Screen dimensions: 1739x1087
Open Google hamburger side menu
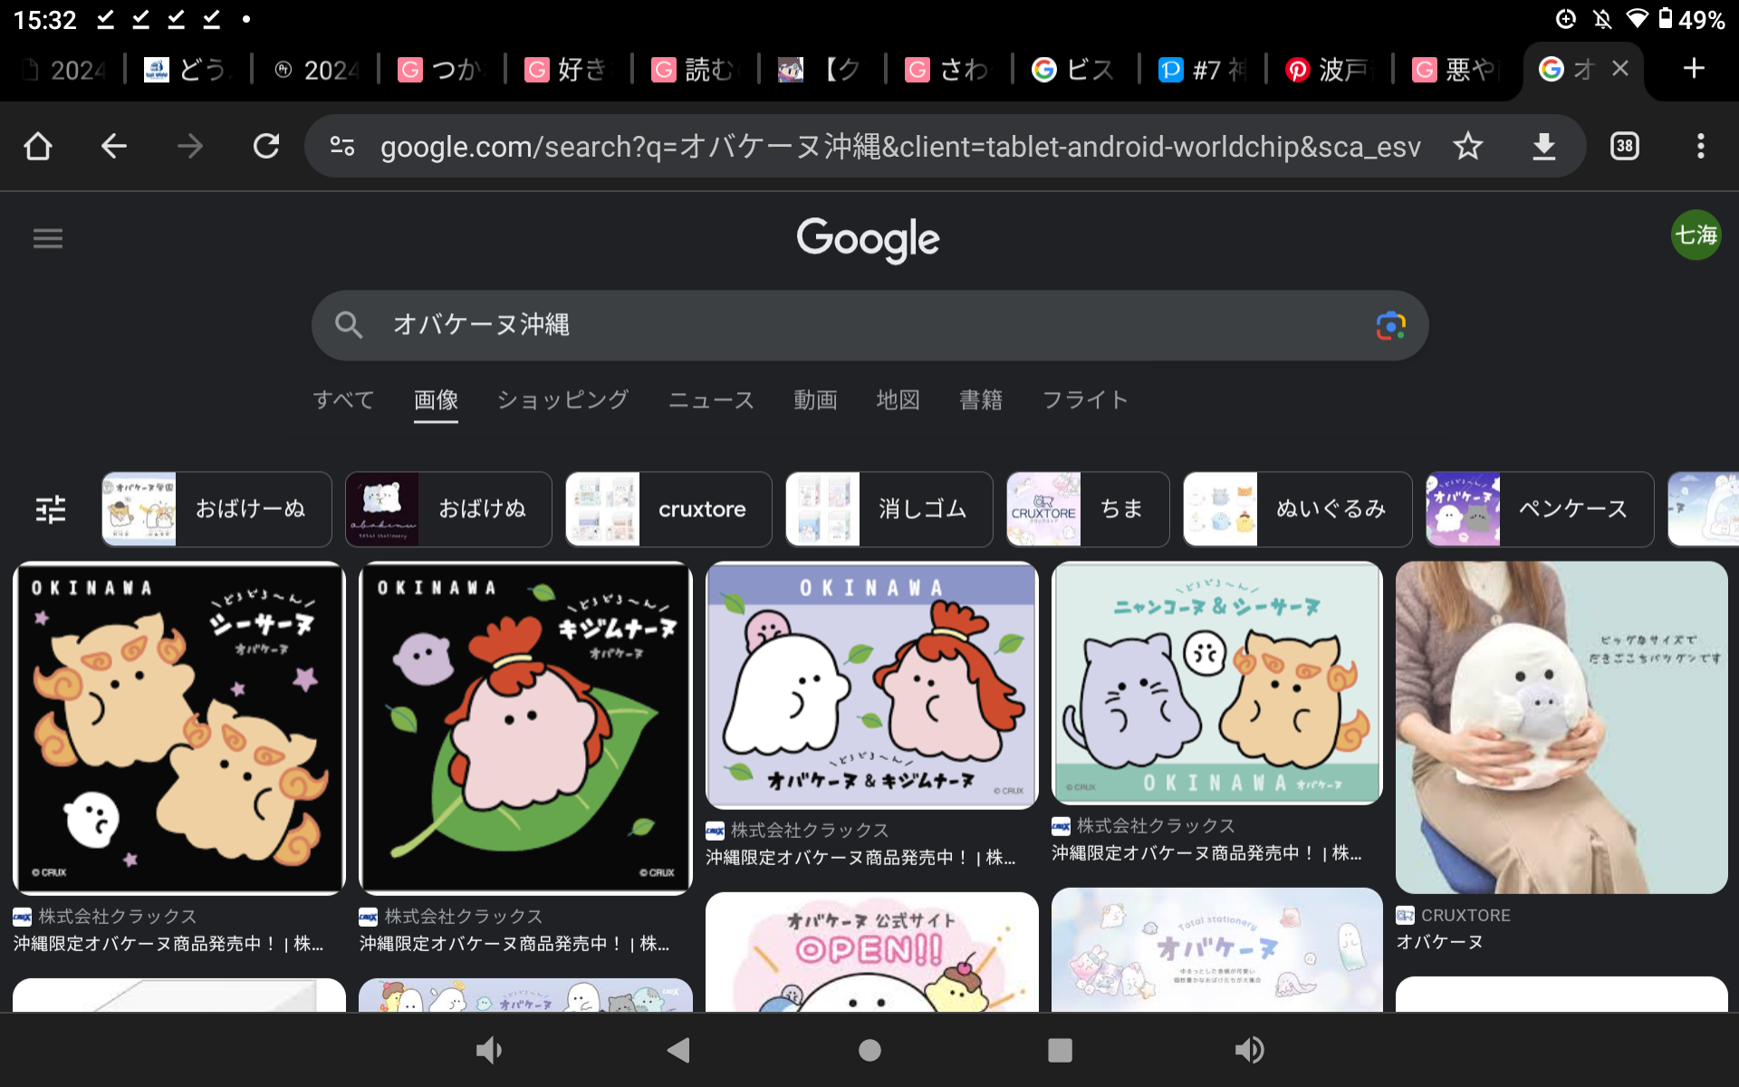48,238
